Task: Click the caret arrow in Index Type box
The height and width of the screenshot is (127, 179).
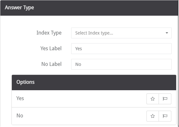Action: pyautogui.click(x=167, y=33)
